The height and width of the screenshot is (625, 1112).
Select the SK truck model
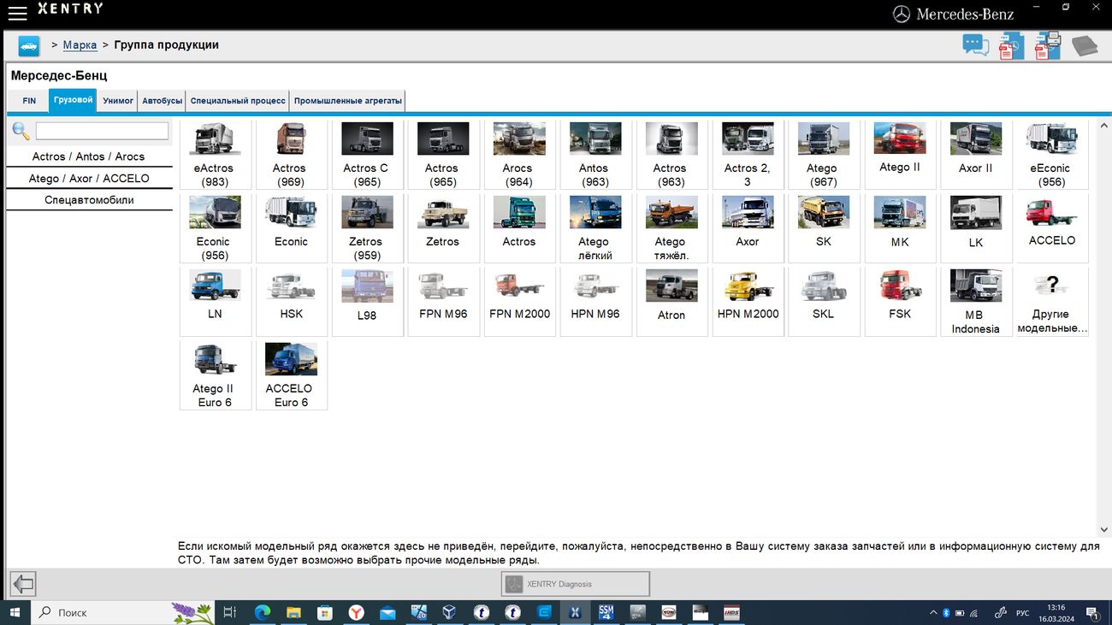pyautogui.click(x=824, y=228)
